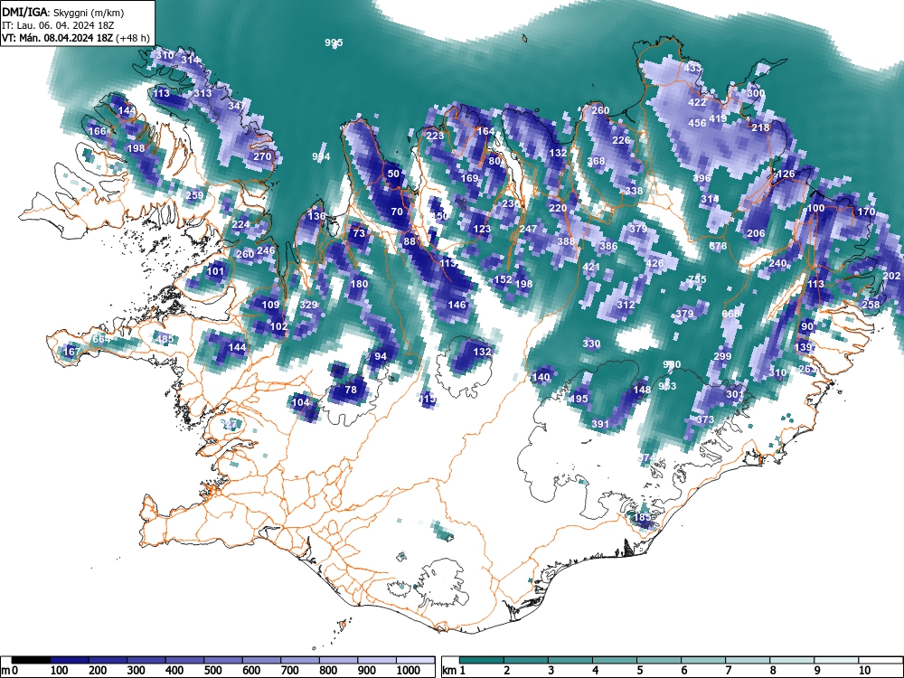Click the legend swatch between 100 and 200 m

point(70,660)
